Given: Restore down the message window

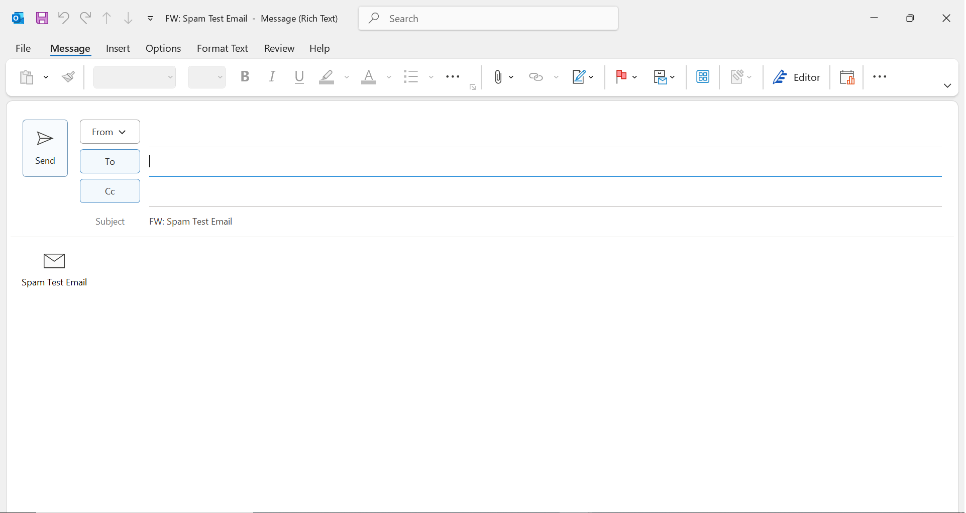Looking at the screenshot, I should pyautogui.click(x=910, y=18).
